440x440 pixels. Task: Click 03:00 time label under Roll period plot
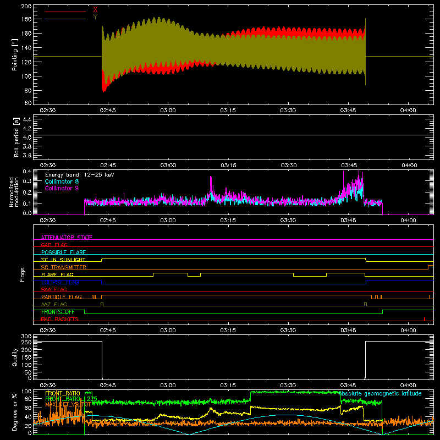point(168,166)
